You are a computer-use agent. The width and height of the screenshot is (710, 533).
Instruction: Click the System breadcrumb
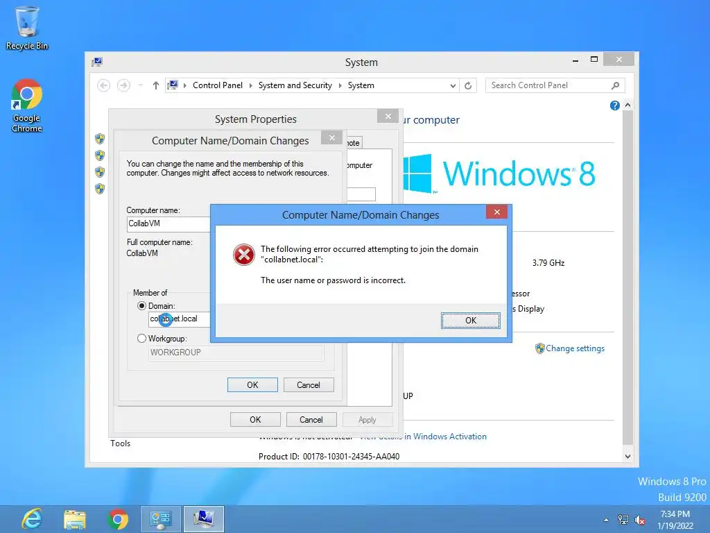(x=361, y=85)
